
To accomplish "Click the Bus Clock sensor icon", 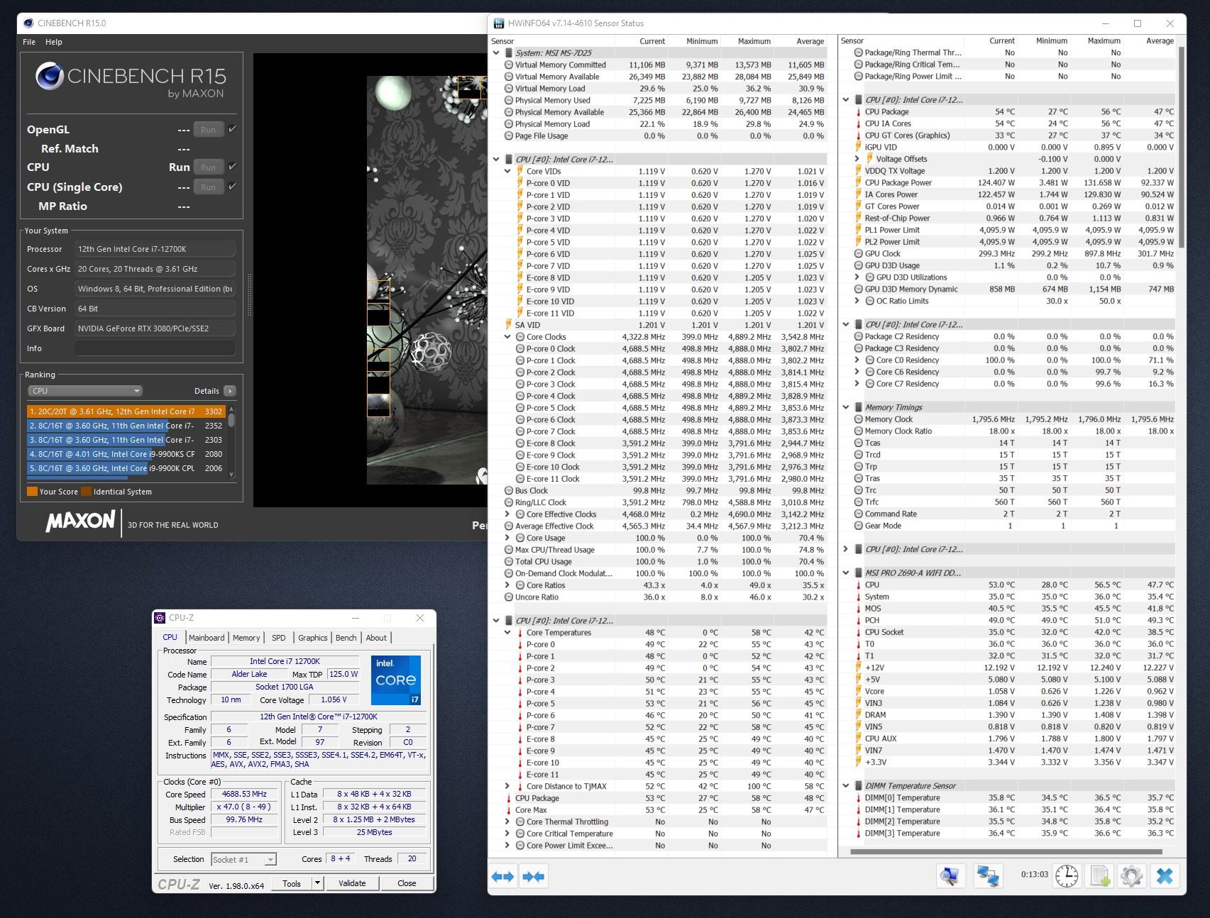I will (x=508, y=490).
